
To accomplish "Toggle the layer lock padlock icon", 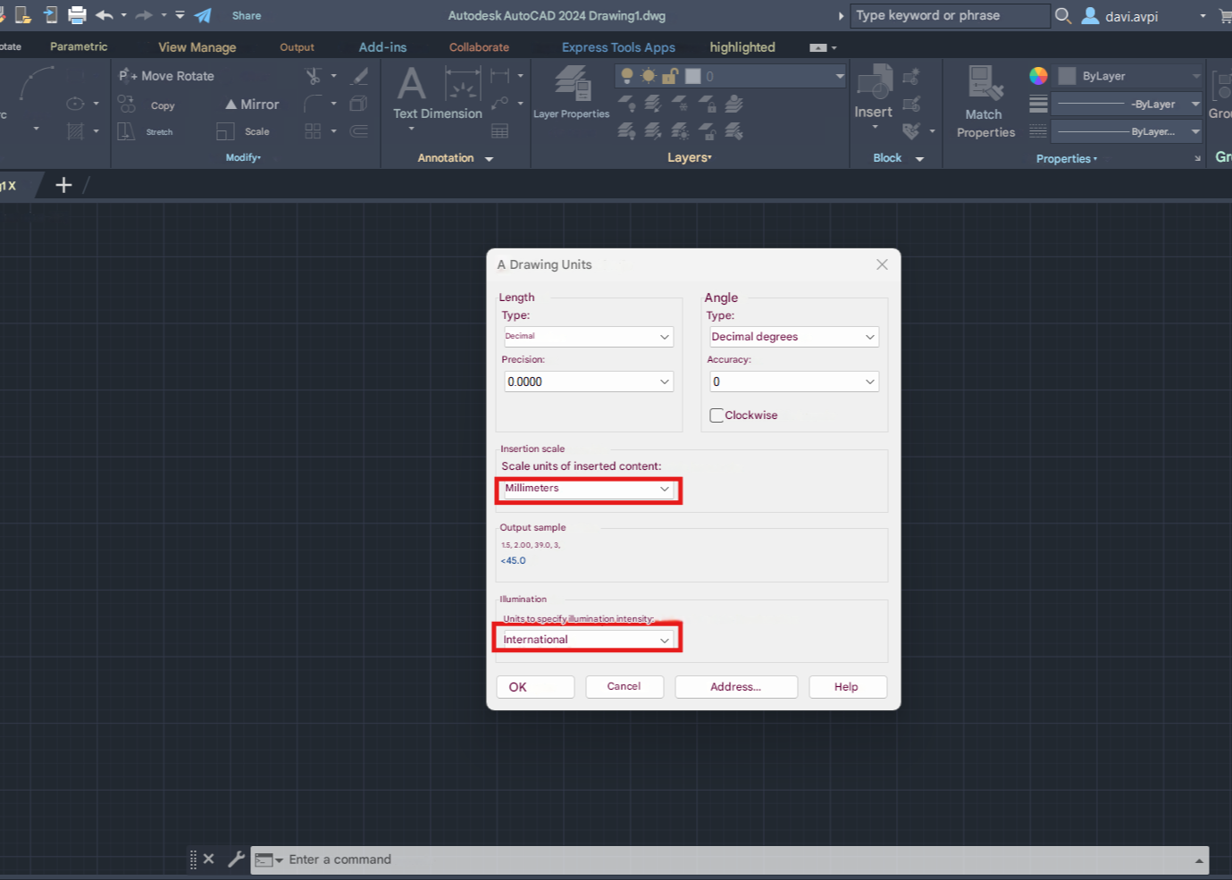I will [x=670, y=76].
